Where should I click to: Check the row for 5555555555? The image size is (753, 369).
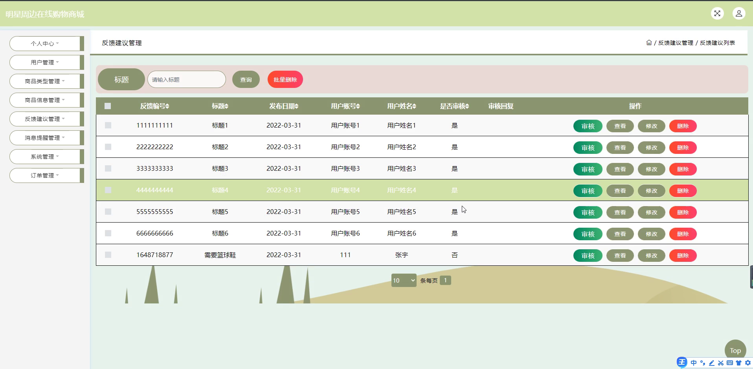(x=108, y=212)
